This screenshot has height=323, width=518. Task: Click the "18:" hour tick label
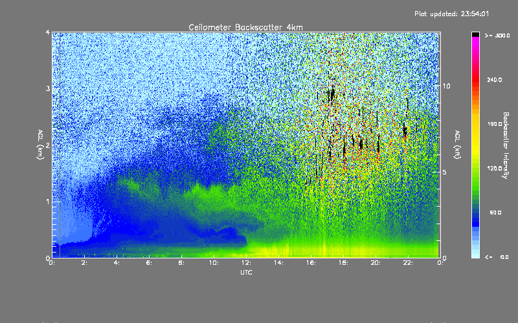tap(343, 263)
